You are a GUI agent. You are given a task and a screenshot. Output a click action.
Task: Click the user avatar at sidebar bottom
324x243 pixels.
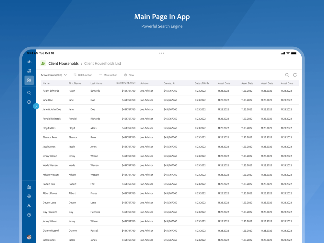click(29, 237)
